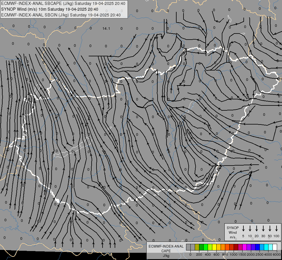Select the orange swatch left of 800
Screen dimensions: 282x260
point(223,247)
